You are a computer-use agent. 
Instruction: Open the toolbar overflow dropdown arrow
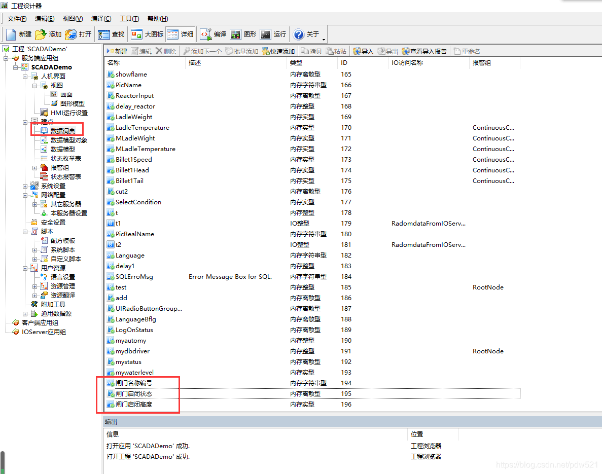pos(324,39)
